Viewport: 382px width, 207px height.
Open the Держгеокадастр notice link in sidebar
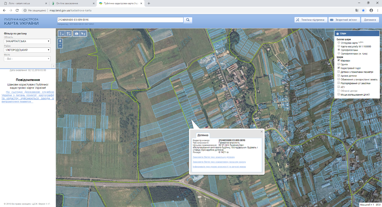(x=28, y=97)
